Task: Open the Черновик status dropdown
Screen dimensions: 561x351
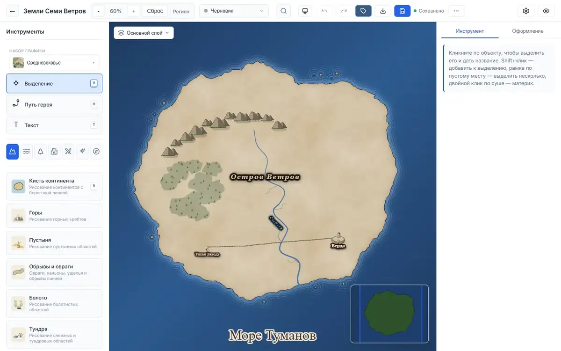Action: [234, 11]
